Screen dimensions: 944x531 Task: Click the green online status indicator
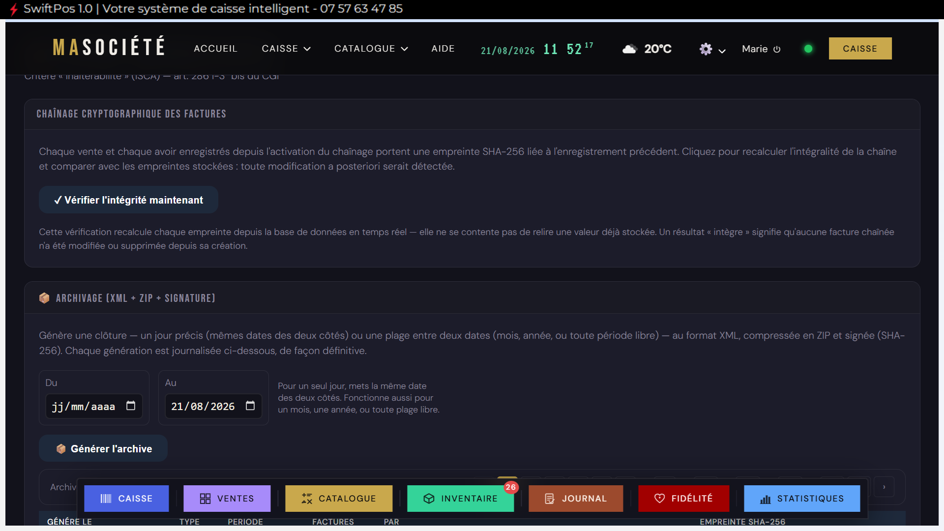[808, 49]
